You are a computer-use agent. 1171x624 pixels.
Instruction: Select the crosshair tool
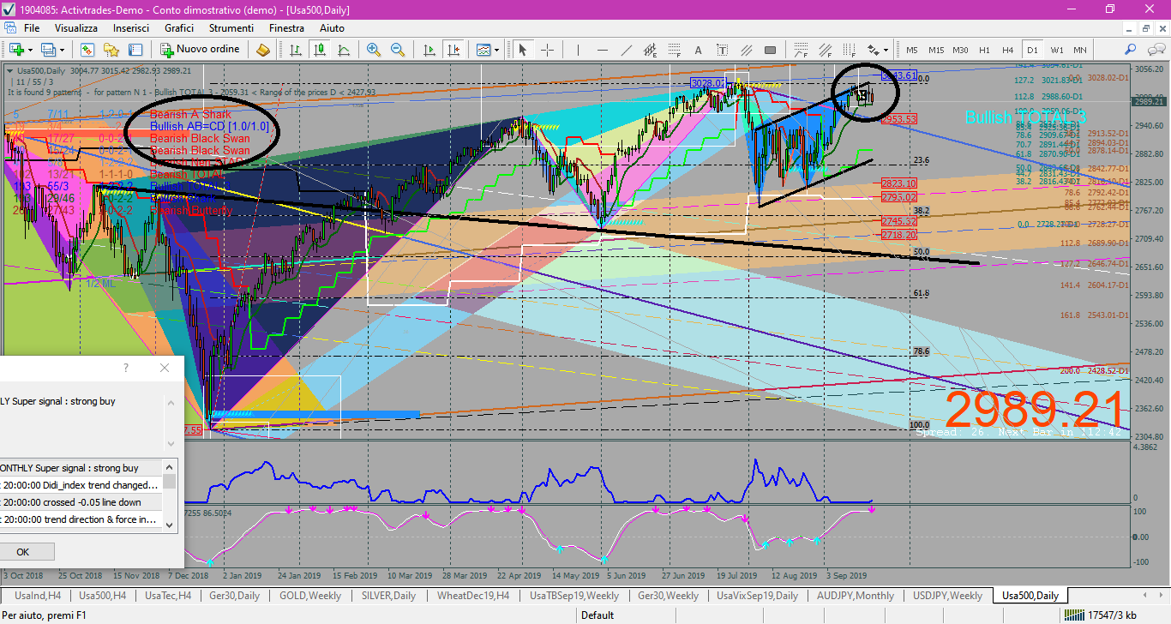547,50
